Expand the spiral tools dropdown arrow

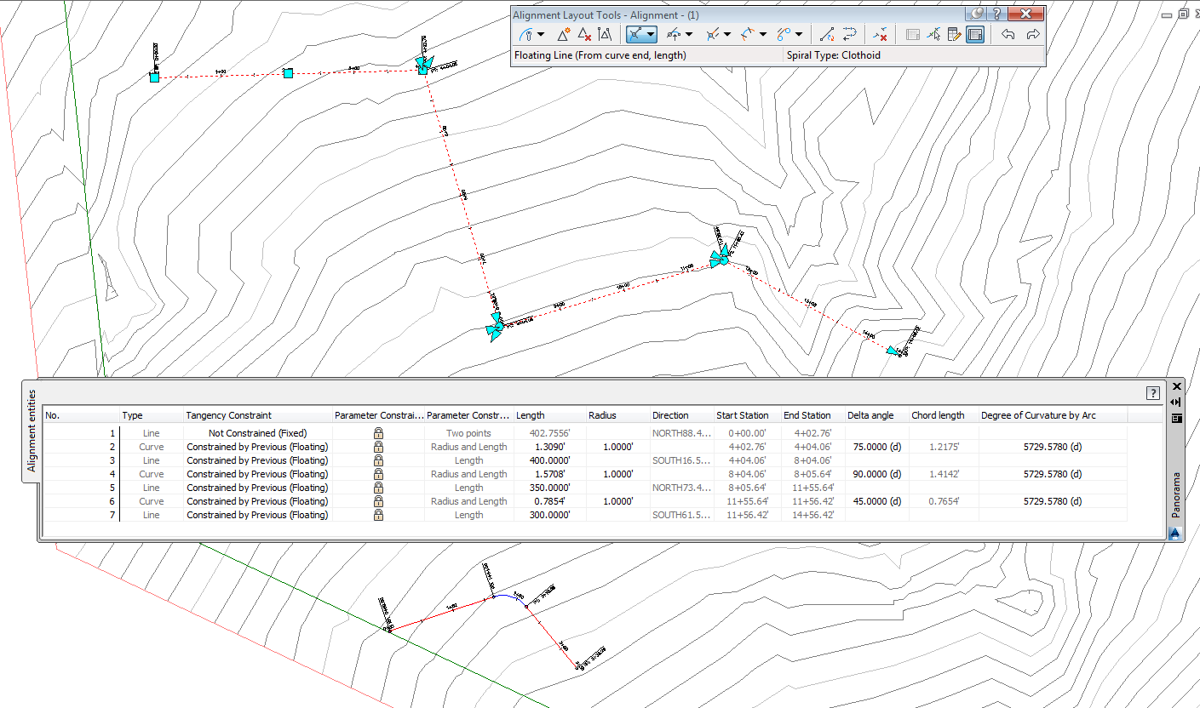[799, 35]
